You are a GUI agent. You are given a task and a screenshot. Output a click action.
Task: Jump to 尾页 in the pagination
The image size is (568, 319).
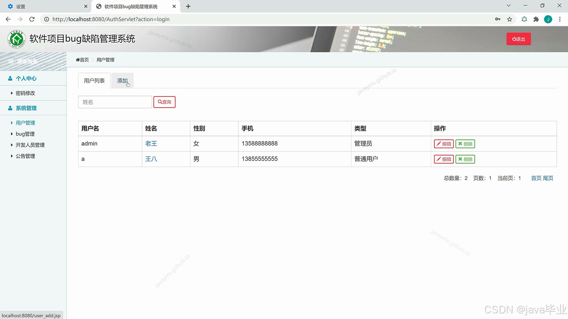[548, 178]
